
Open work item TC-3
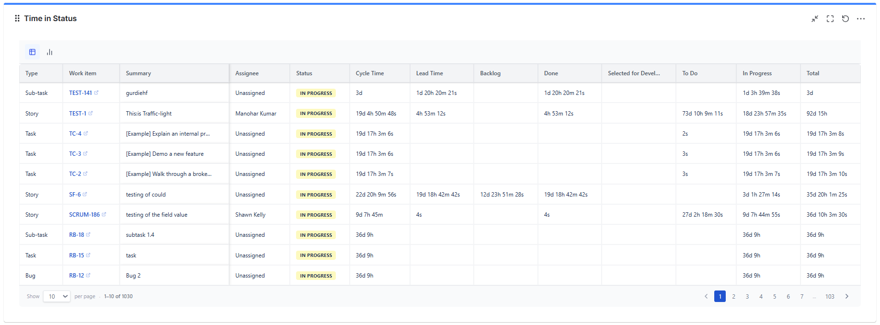(75, 154)
